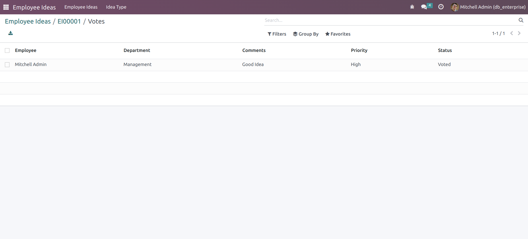The image size is (528, 239).
Task: Click the export download icon
Action: point(11,33)
